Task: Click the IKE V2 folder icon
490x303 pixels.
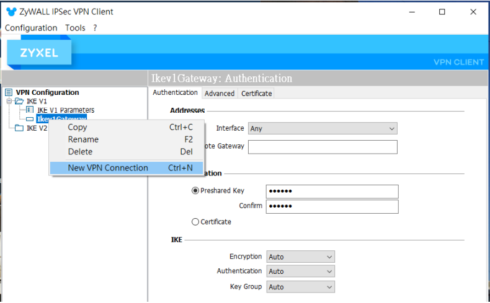Action: 19,128
